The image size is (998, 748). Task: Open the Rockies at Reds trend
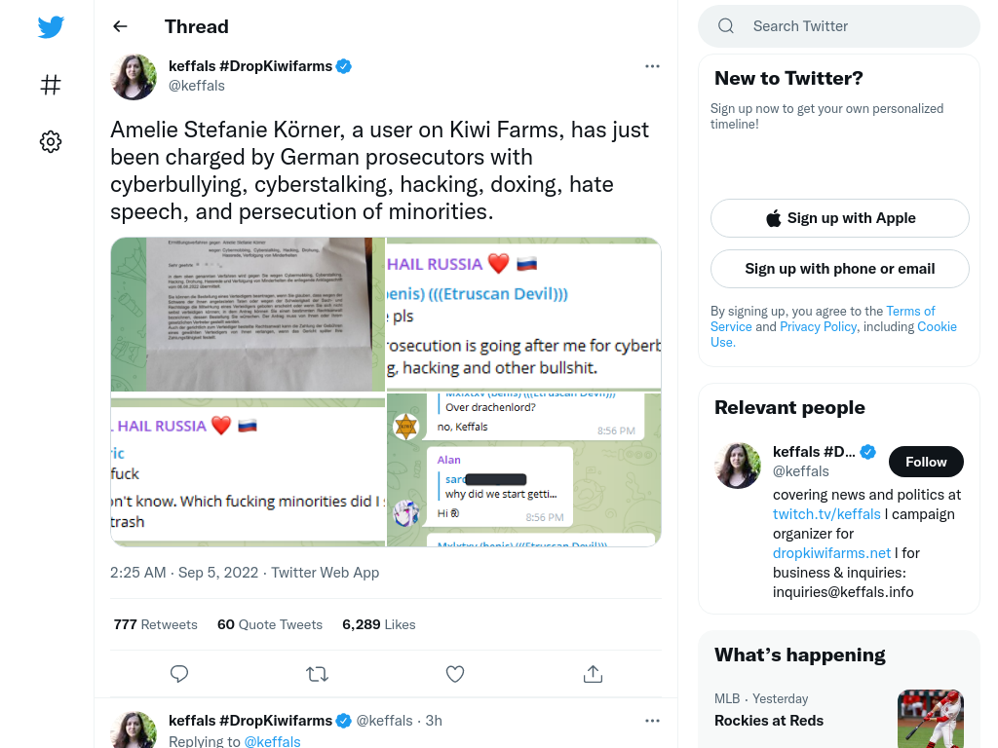(769, 720)
